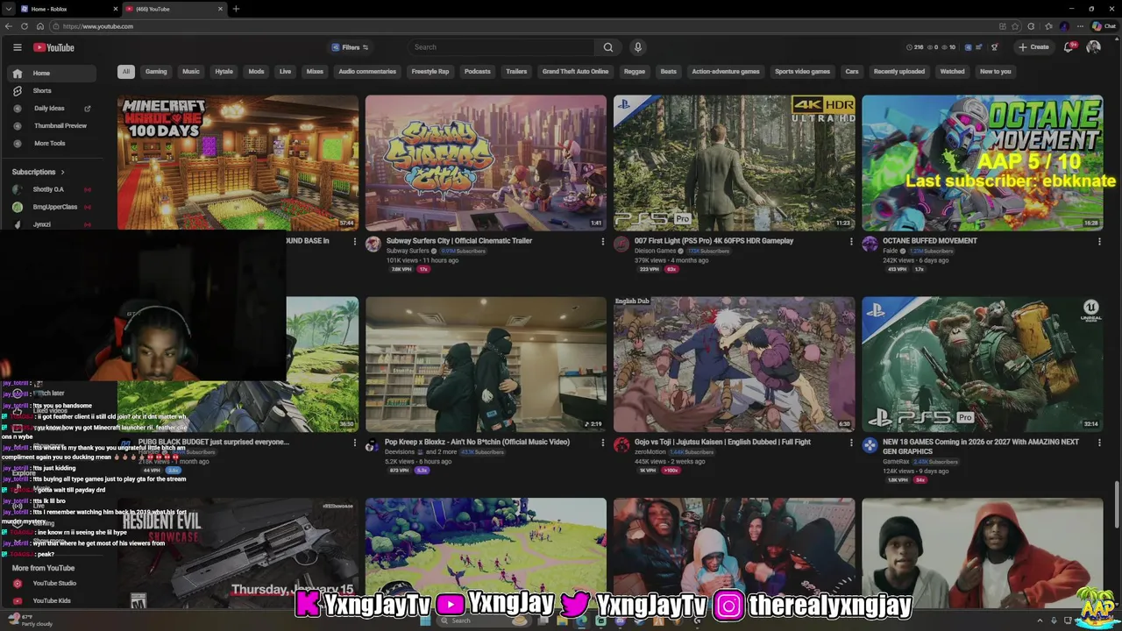Click Subway Surfers channel avatar

point(373,245)
